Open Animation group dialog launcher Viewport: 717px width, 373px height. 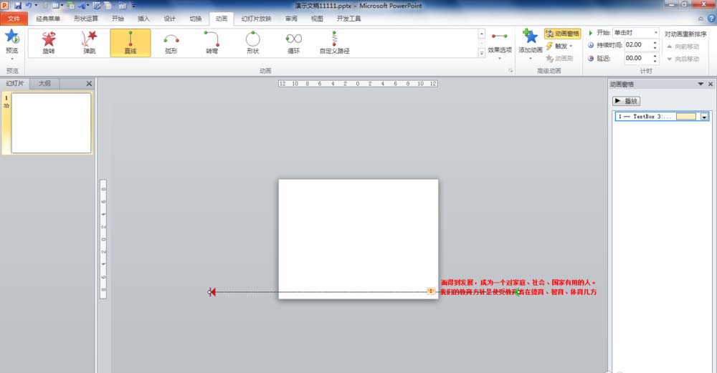(x=511, y=71)
